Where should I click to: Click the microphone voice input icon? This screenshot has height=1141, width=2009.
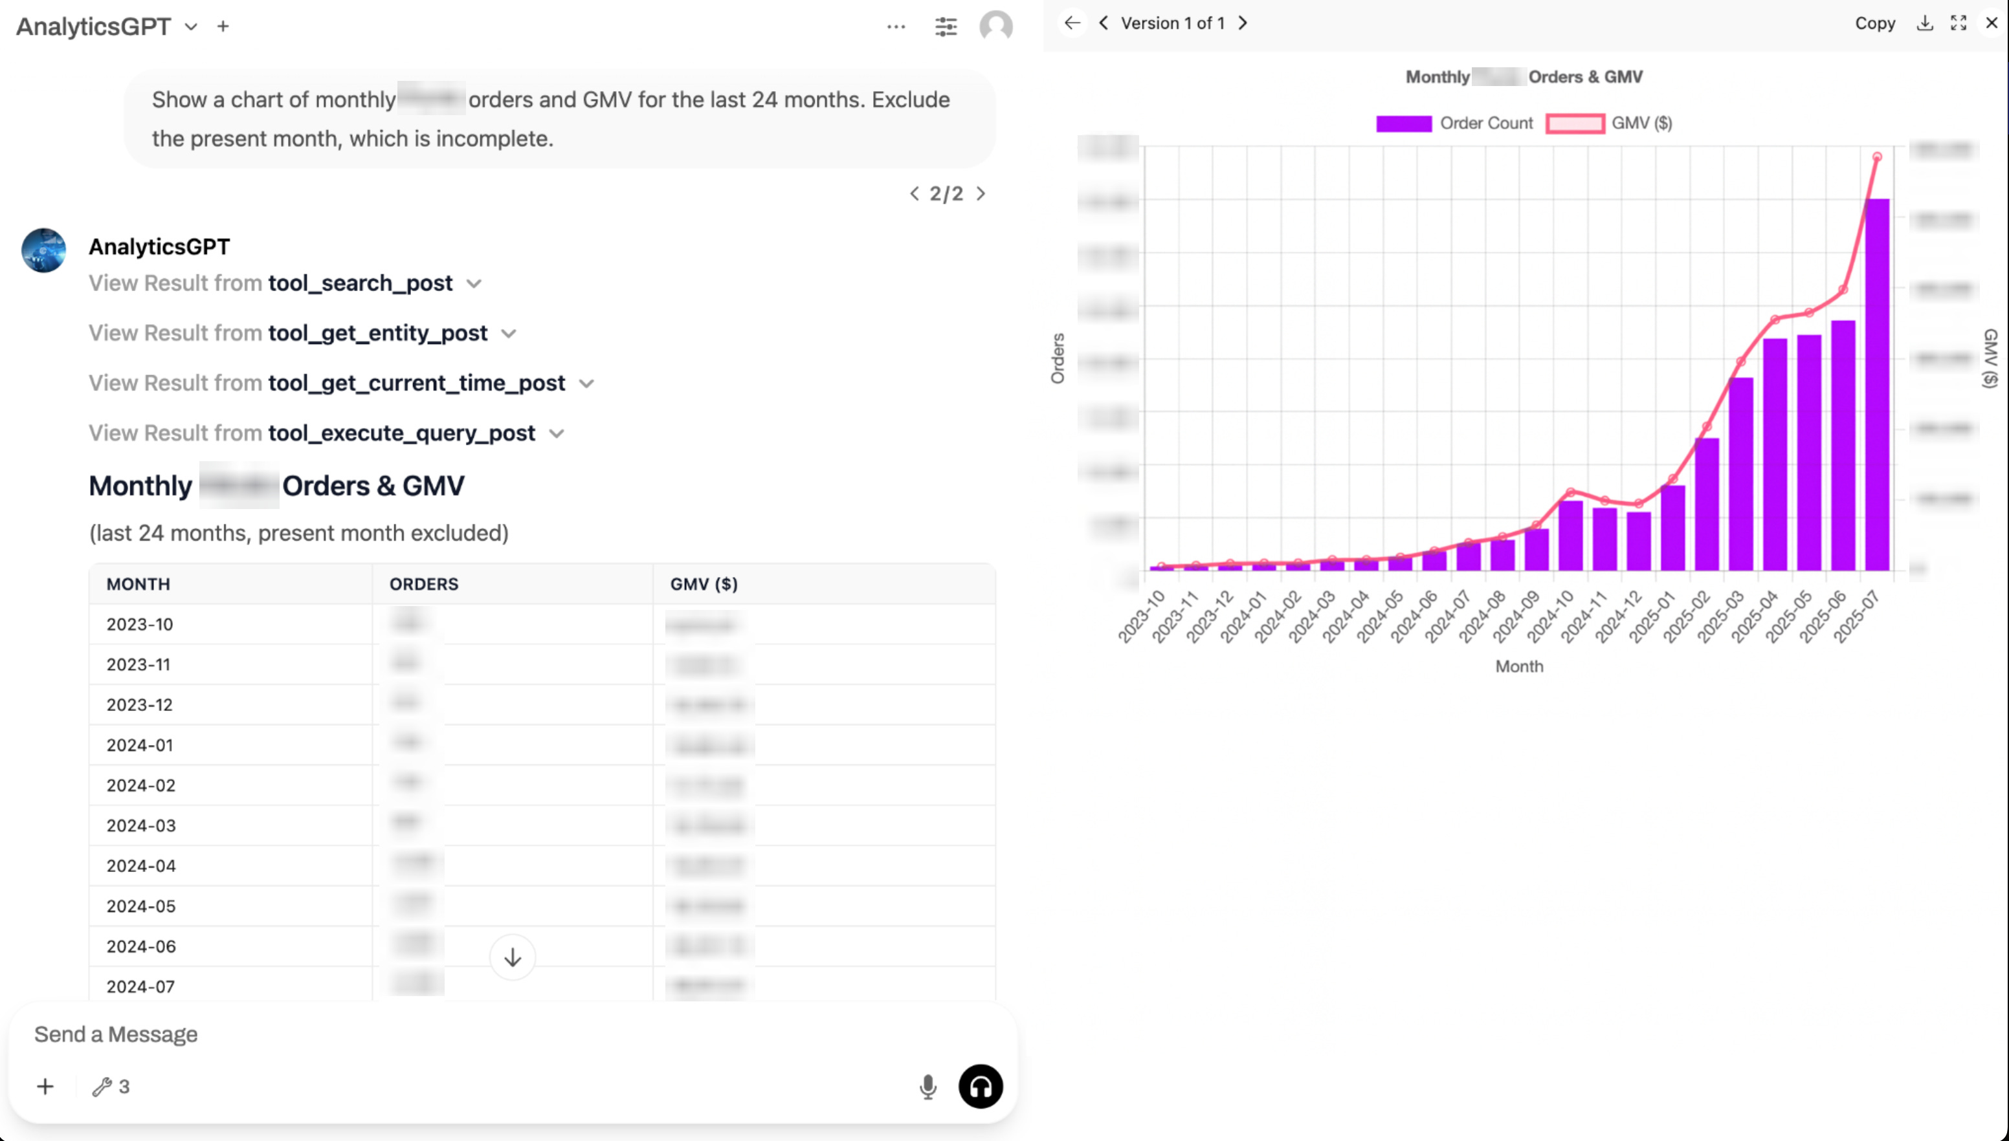coord(927,1087)
